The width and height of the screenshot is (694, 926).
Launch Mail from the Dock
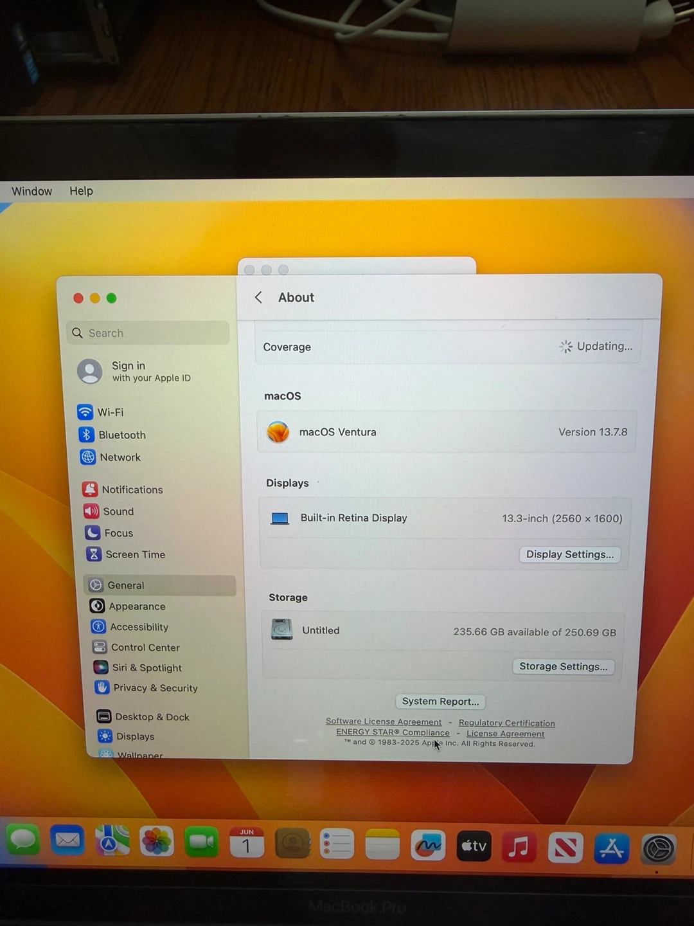click(67, 840)
